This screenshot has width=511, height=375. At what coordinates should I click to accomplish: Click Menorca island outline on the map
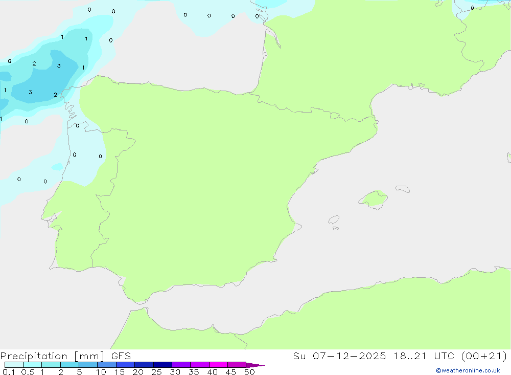(x=403, y=189)
